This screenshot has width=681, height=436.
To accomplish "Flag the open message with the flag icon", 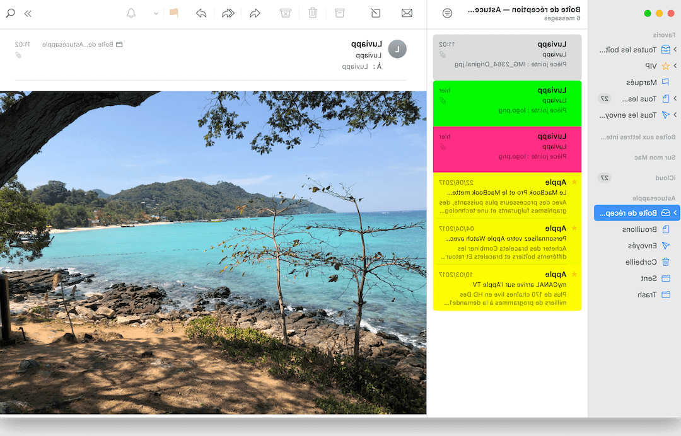I will coord(174,13).
